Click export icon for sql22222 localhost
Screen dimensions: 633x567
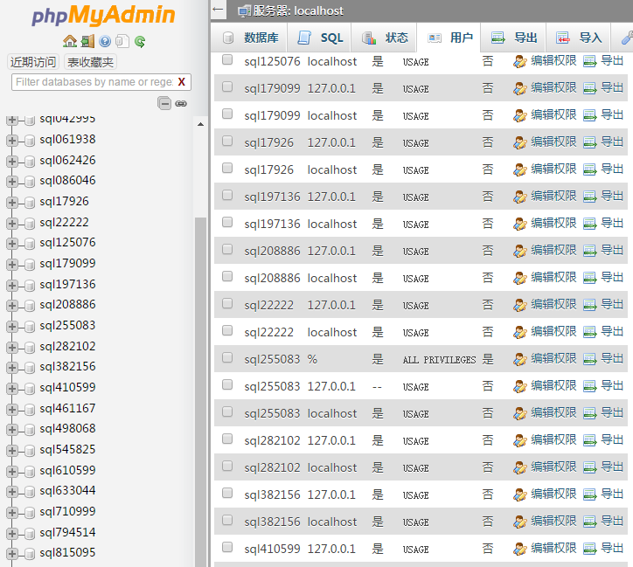click(x=590, y=332)
